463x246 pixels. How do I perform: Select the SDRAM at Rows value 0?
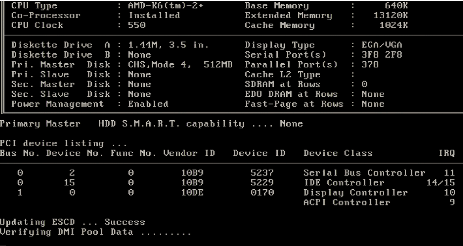[365, 84]
